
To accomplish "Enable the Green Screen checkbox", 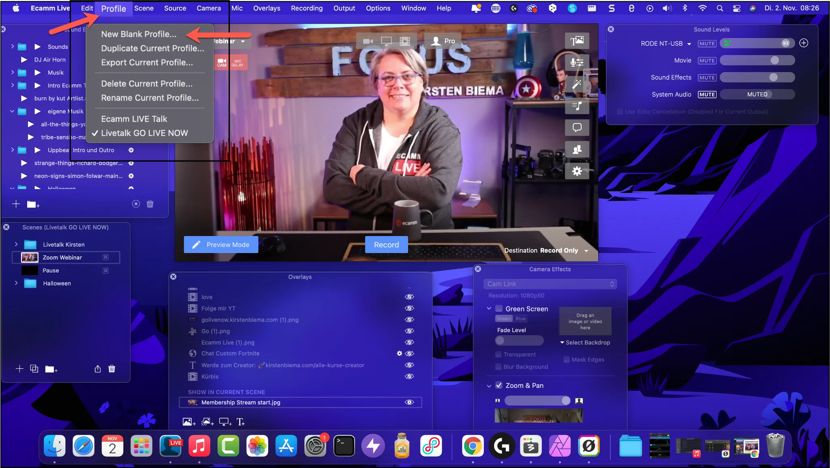I will tap(499, 308).
